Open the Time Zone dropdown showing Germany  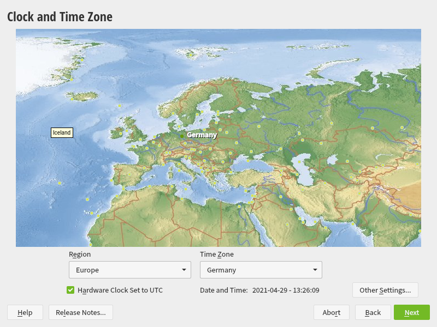[261, 270]
